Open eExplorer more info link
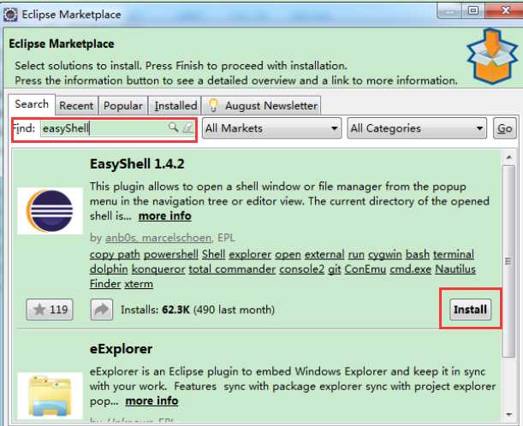This screenshot has width=523, height=426. [x=152, y=400]
